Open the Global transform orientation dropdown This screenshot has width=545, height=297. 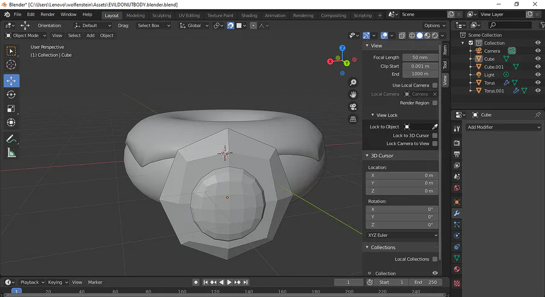click(x=194, y=25)
